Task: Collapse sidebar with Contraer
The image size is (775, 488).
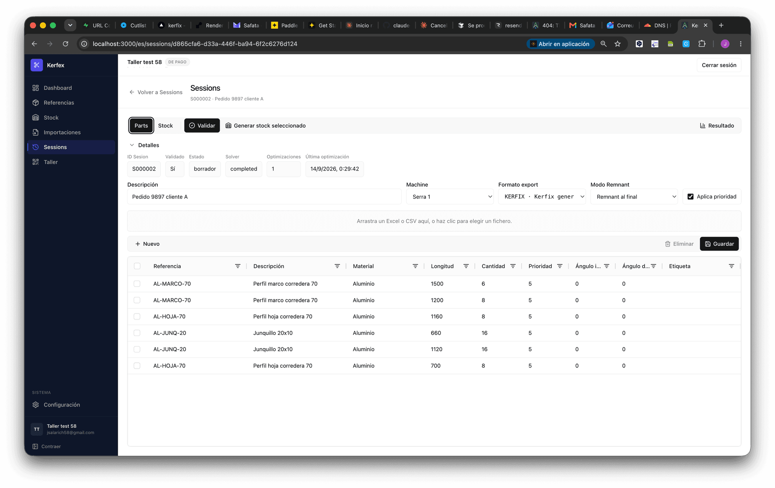Action: point(47,447)
